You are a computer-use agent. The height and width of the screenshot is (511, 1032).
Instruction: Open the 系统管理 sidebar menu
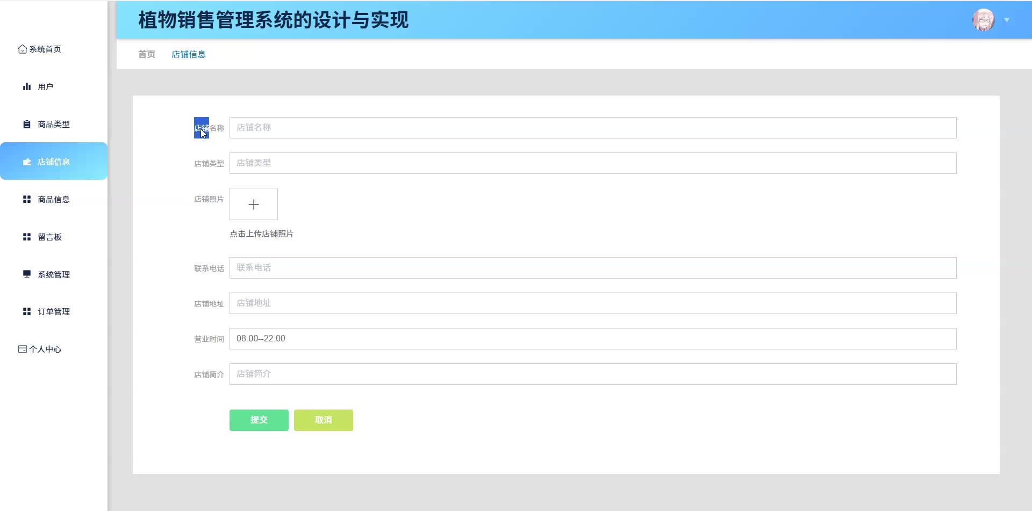[x=54, y=274]
